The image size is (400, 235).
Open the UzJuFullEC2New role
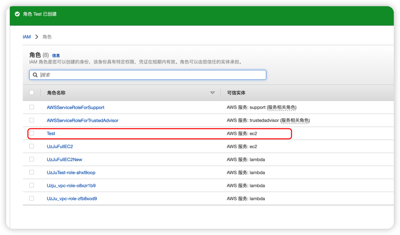pos(64,160)
